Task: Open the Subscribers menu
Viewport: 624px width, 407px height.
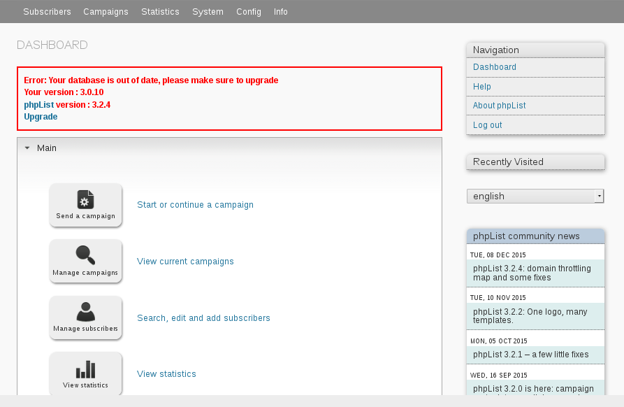Action: click(47, 12)
